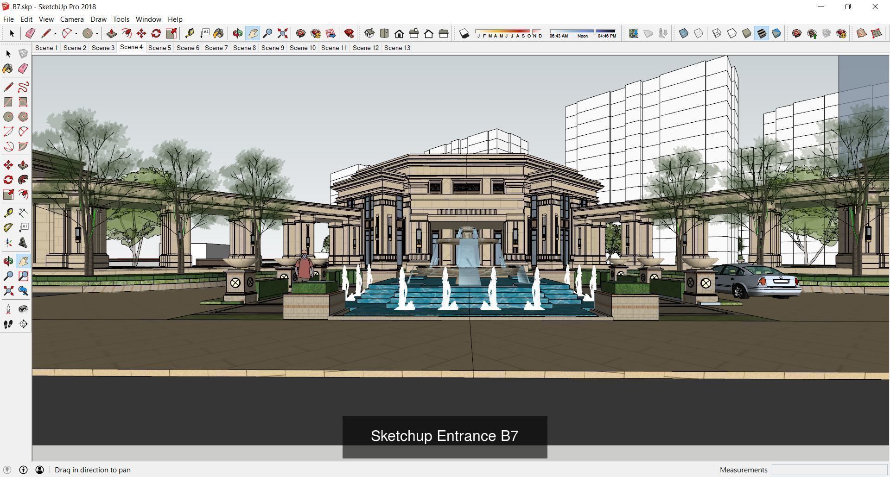Open the SketchUp help circle button

pos(23,470)
